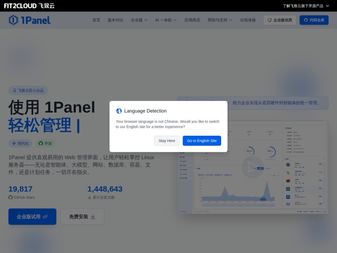Click the 飞致云匠心出品 tag
This screenshot has height=253, width=337.
(x=28, y=90)
